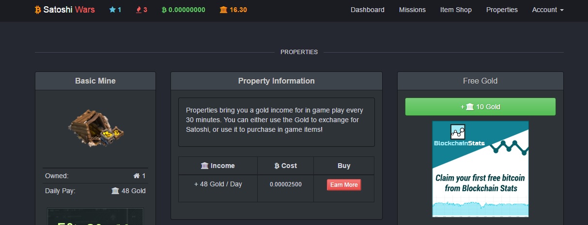Open the Blockchain Stats free bitcoin ad
Screen dimensions: 588x225
(x=480, y=169)
